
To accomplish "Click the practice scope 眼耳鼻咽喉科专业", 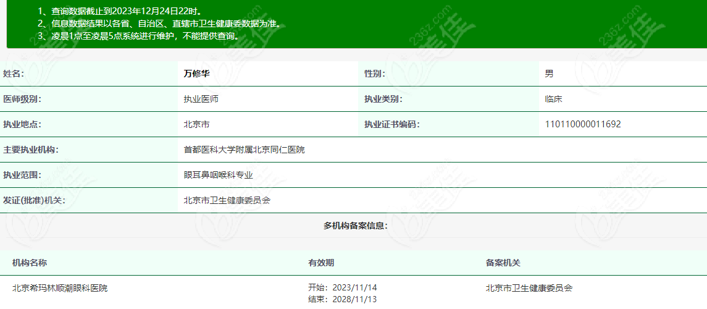I will [x=218, y=175].
